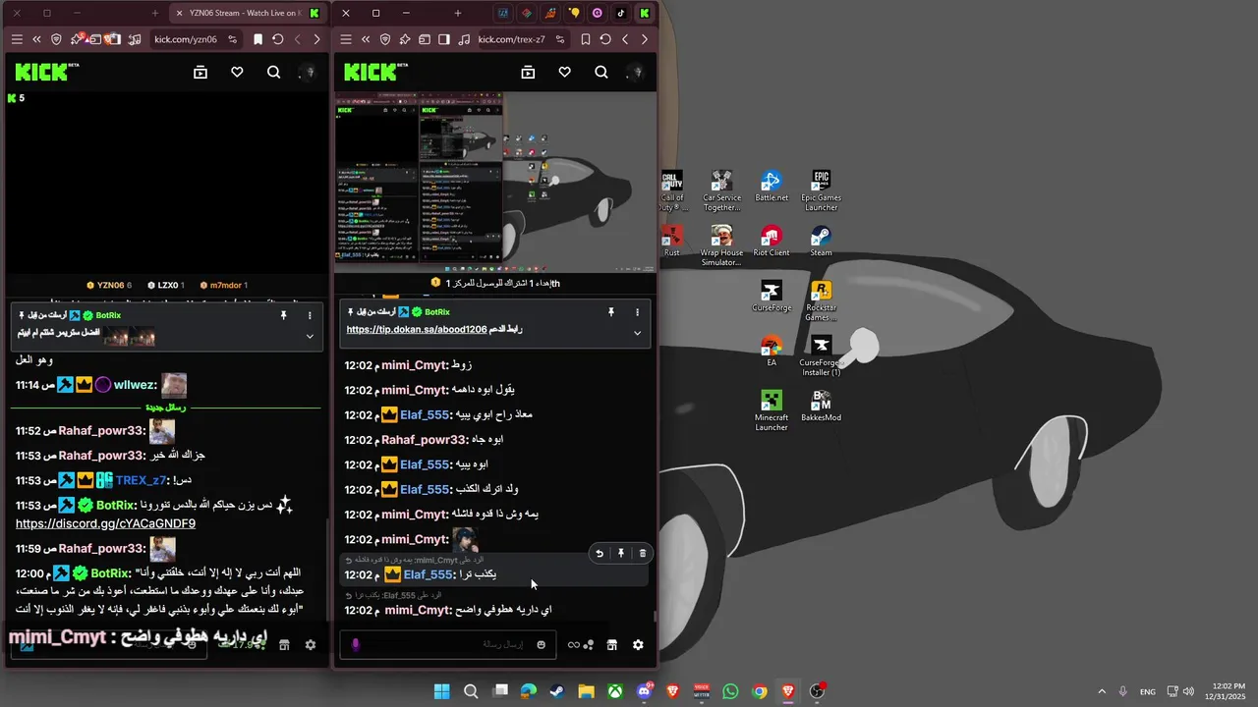Open Kick logo home in yzn06 window

point(43,72)
